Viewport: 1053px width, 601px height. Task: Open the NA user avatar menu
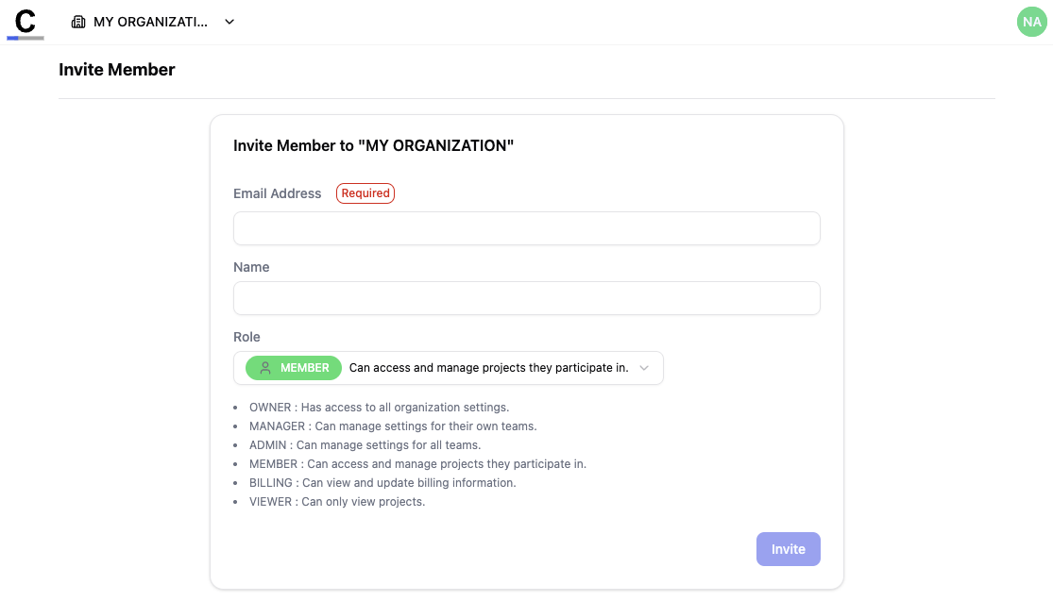point(1031,21)
